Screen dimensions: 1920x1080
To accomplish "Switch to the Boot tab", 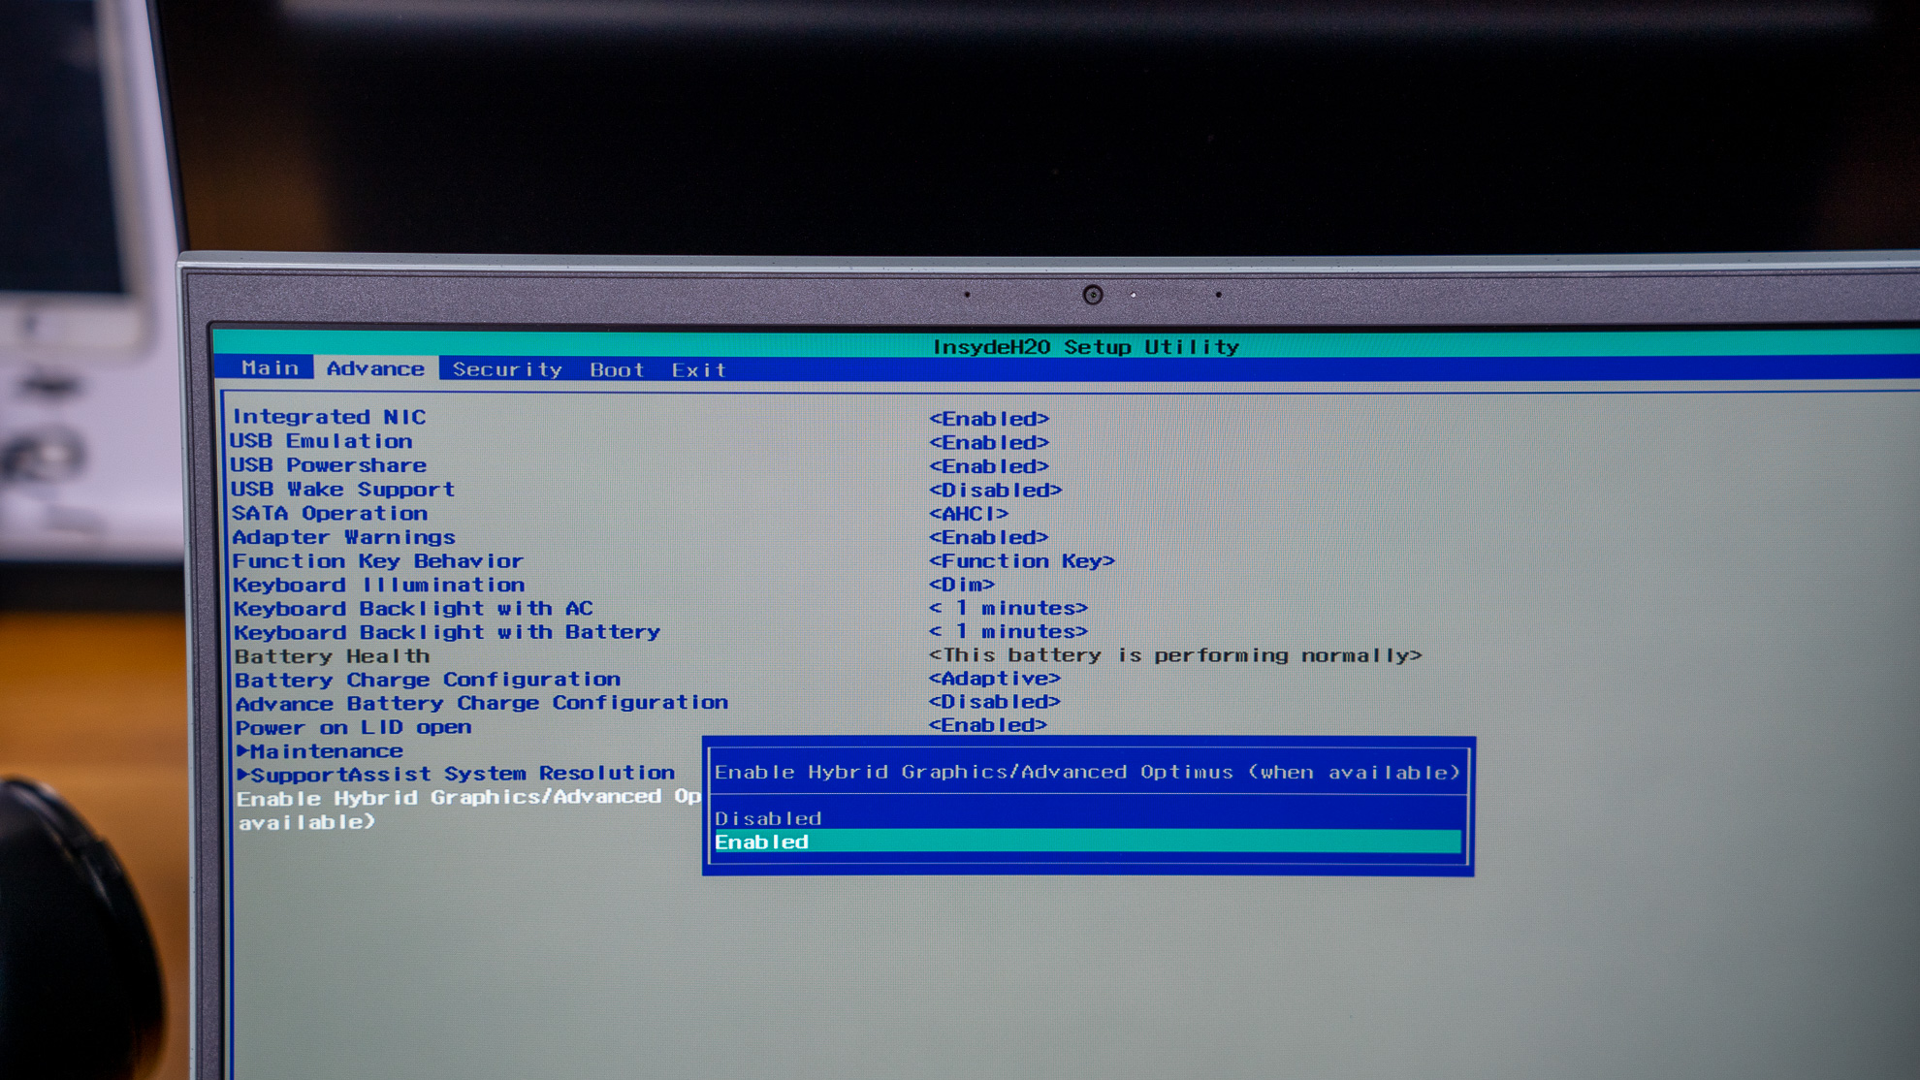I will click(617, 369).
